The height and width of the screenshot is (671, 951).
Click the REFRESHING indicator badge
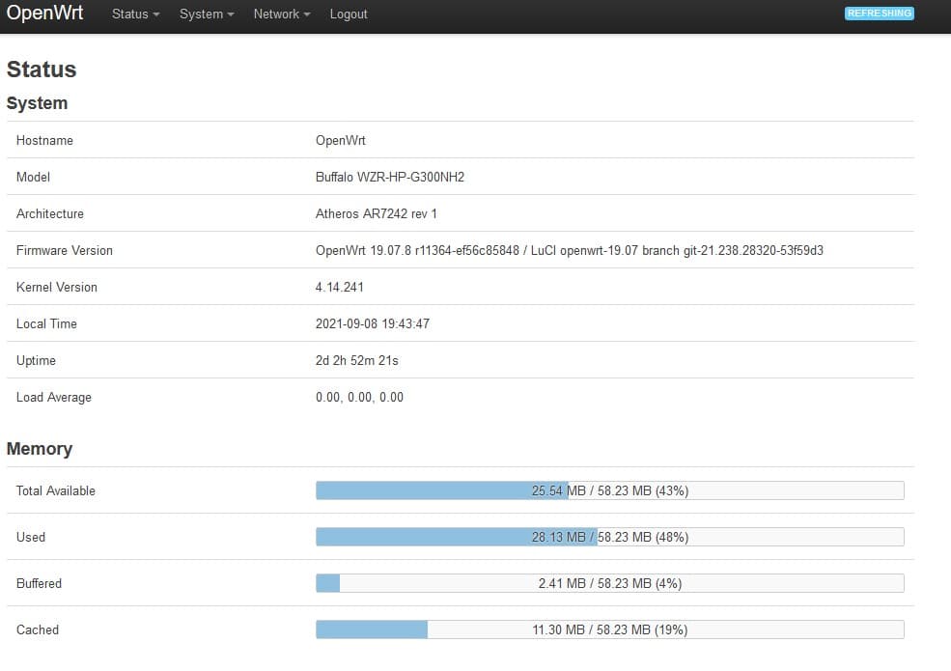879,14
